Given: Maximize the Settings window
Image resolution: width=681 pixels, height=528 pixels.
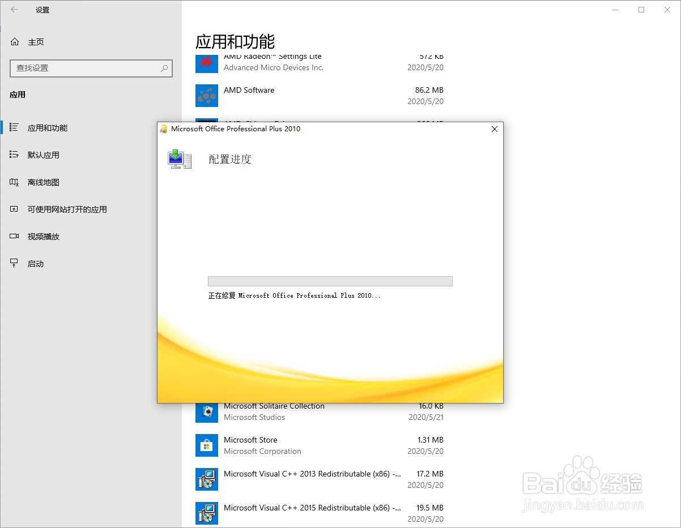Looking at the screenshot, I should (x=641, y=10).
